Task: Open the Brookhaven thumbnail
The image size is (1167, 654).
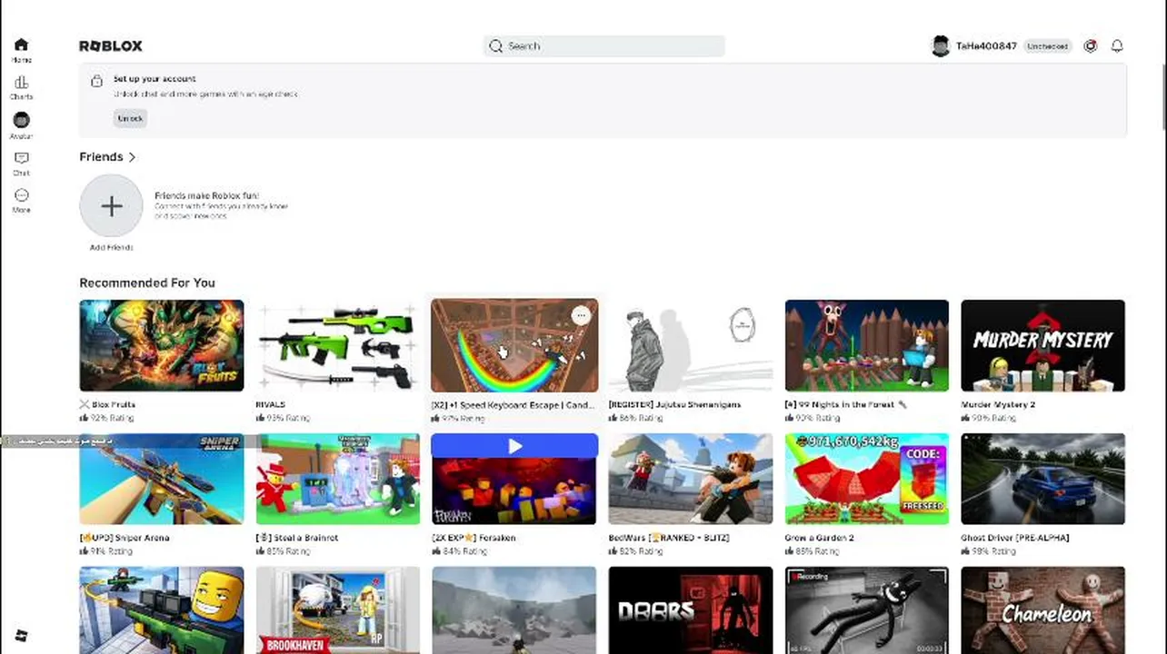Action: pyautogui.click(x=338, y=610)
